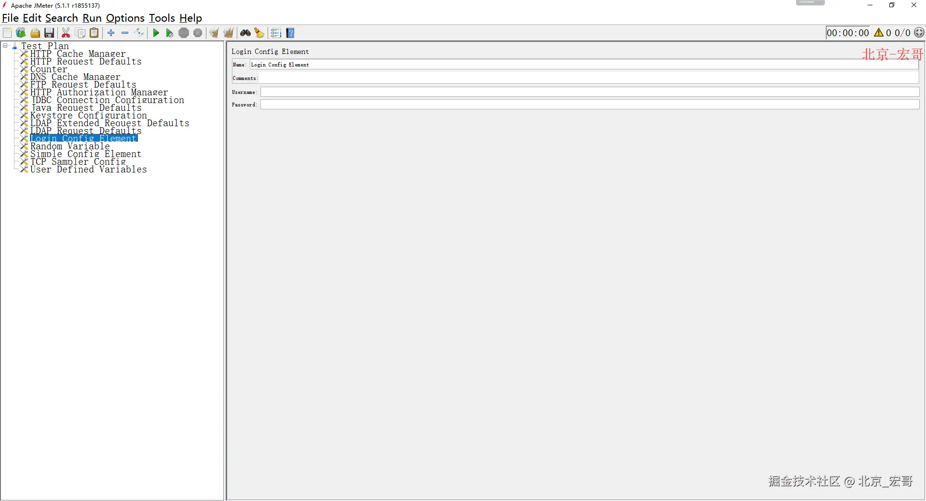Select Keystore Configuration in tree
926x501 pixels.
point(88,115)
